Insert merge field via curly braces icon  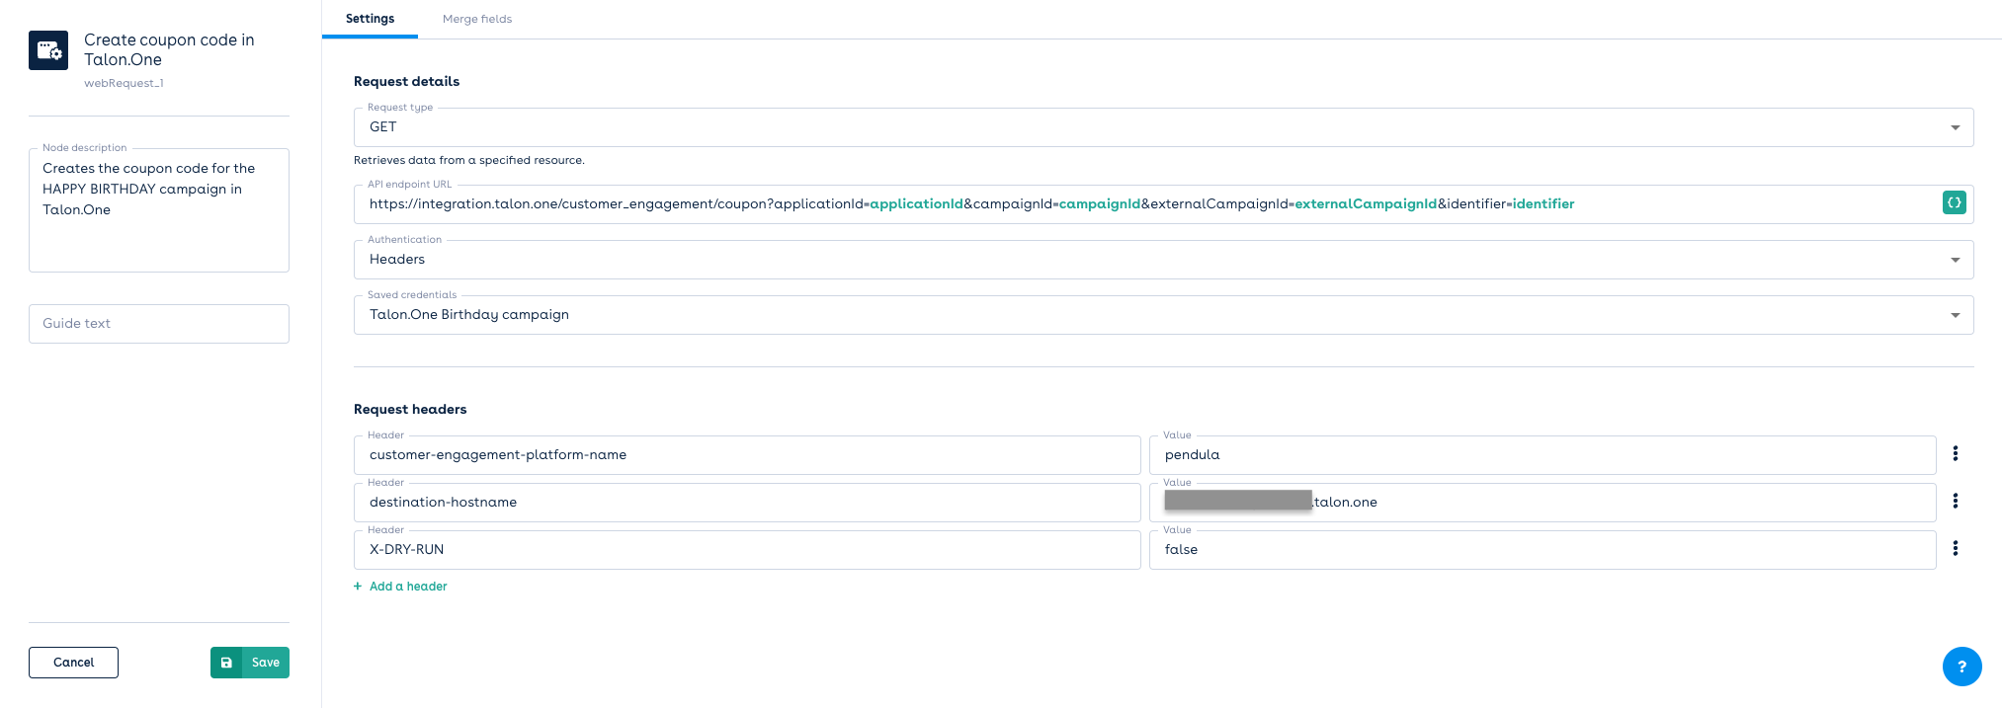pos(1954,202)
